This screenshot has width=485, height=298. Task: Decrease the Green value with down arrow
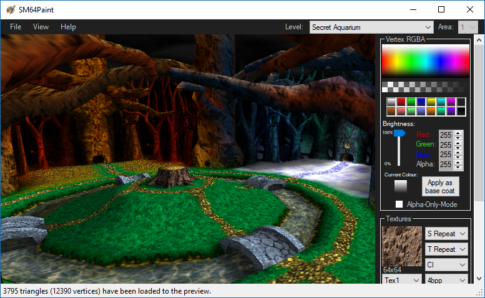click(x=458, y=147)
